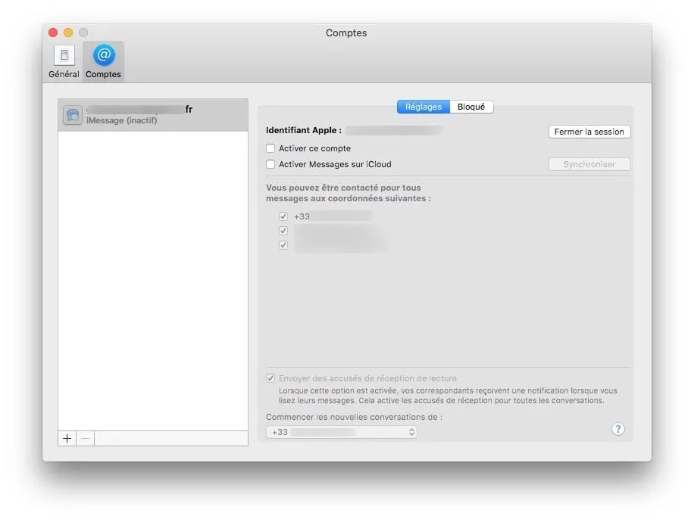Viewport: 694px width, 522px height.
Task: Uncheck the third contact address checkbox
Action: pyautogui.click(x=283, y=245)
